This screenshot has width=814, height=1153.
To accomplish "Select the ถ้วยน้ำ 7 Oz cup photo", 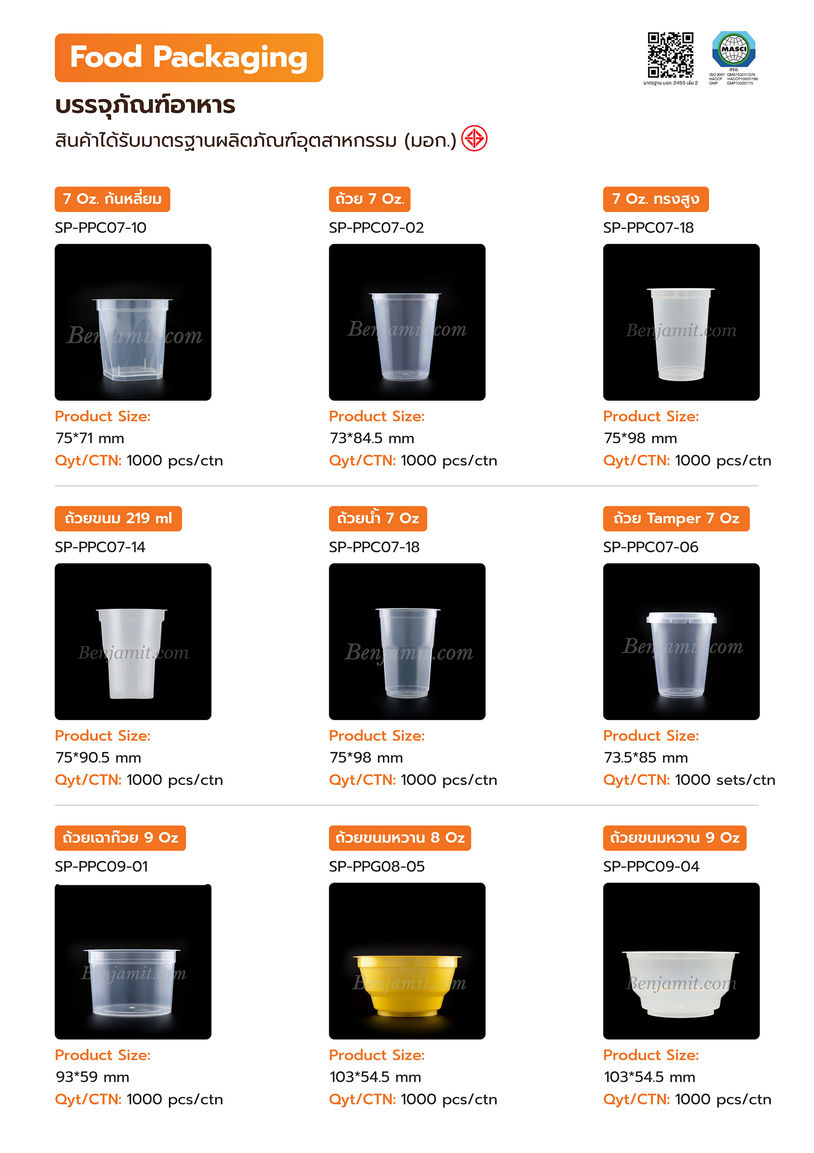I will click(407, 641).
